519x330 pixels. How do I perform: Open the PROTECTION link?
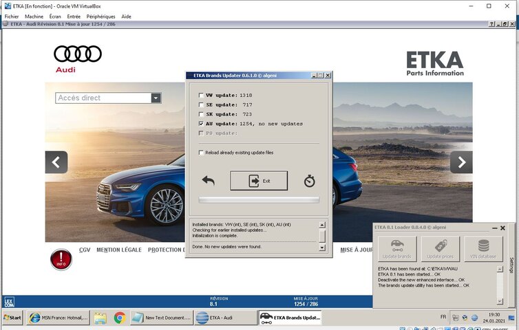click(x=166, y=250)
